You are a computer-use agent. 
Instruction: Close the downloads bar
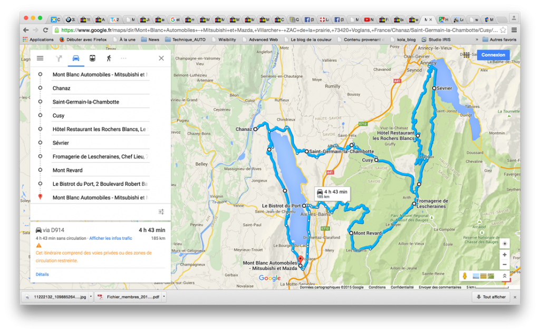515,297
